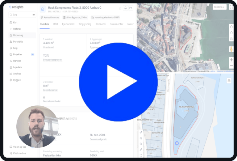Click the folder icon in property header
The image size is (237, 161).
pos(131,8)
